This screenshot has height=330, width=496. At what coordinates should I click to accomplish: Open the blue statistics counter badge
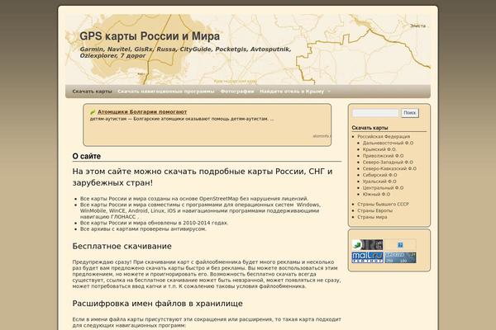click(x=400, y=257)
